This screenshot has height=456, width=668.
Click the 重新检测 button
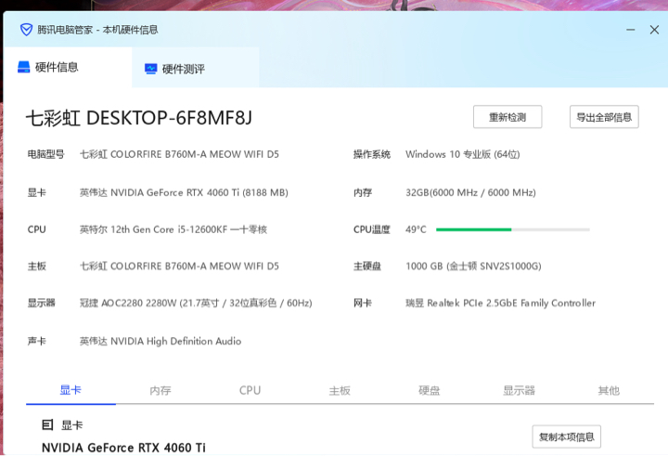tap(507, 117)
